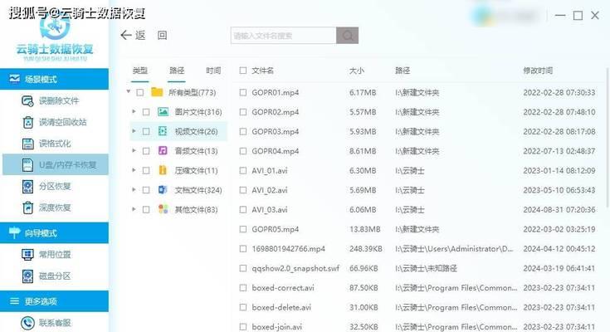Image resolution: width=610 pixels, height=332 pixels.
Task: Expand the 压缩文件(11) node arrow
Action: tap(134, 170)
